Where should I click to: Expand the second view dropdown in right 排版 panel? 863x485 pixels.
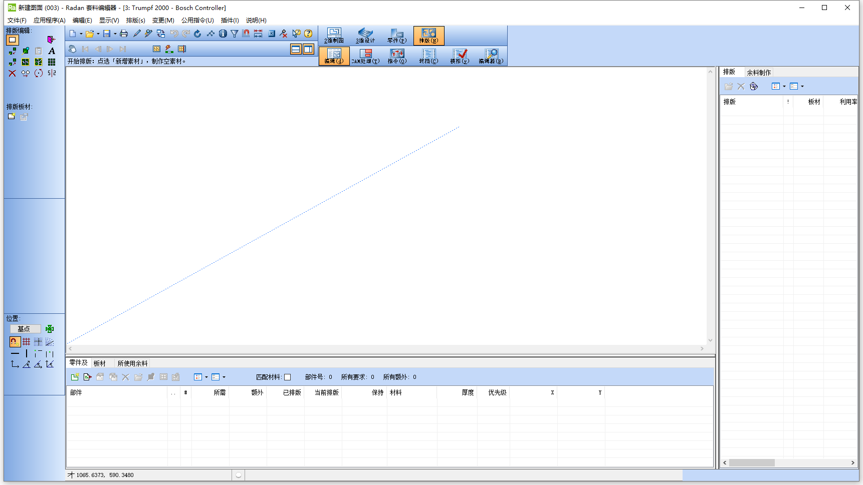[x=802, y=87]
